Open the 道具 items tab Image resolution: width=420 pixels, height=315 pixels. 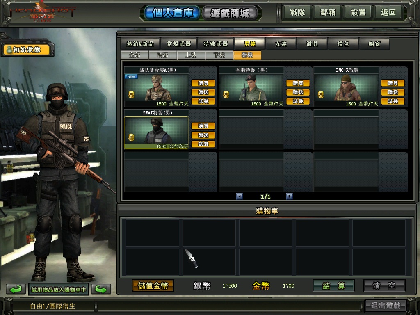point(312,43)
